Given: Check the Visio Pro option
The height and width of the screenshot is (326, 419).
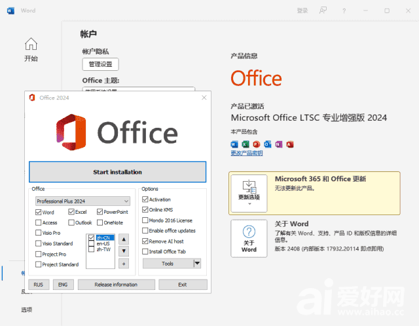Looking at the screenshot, I should [38, 233].
